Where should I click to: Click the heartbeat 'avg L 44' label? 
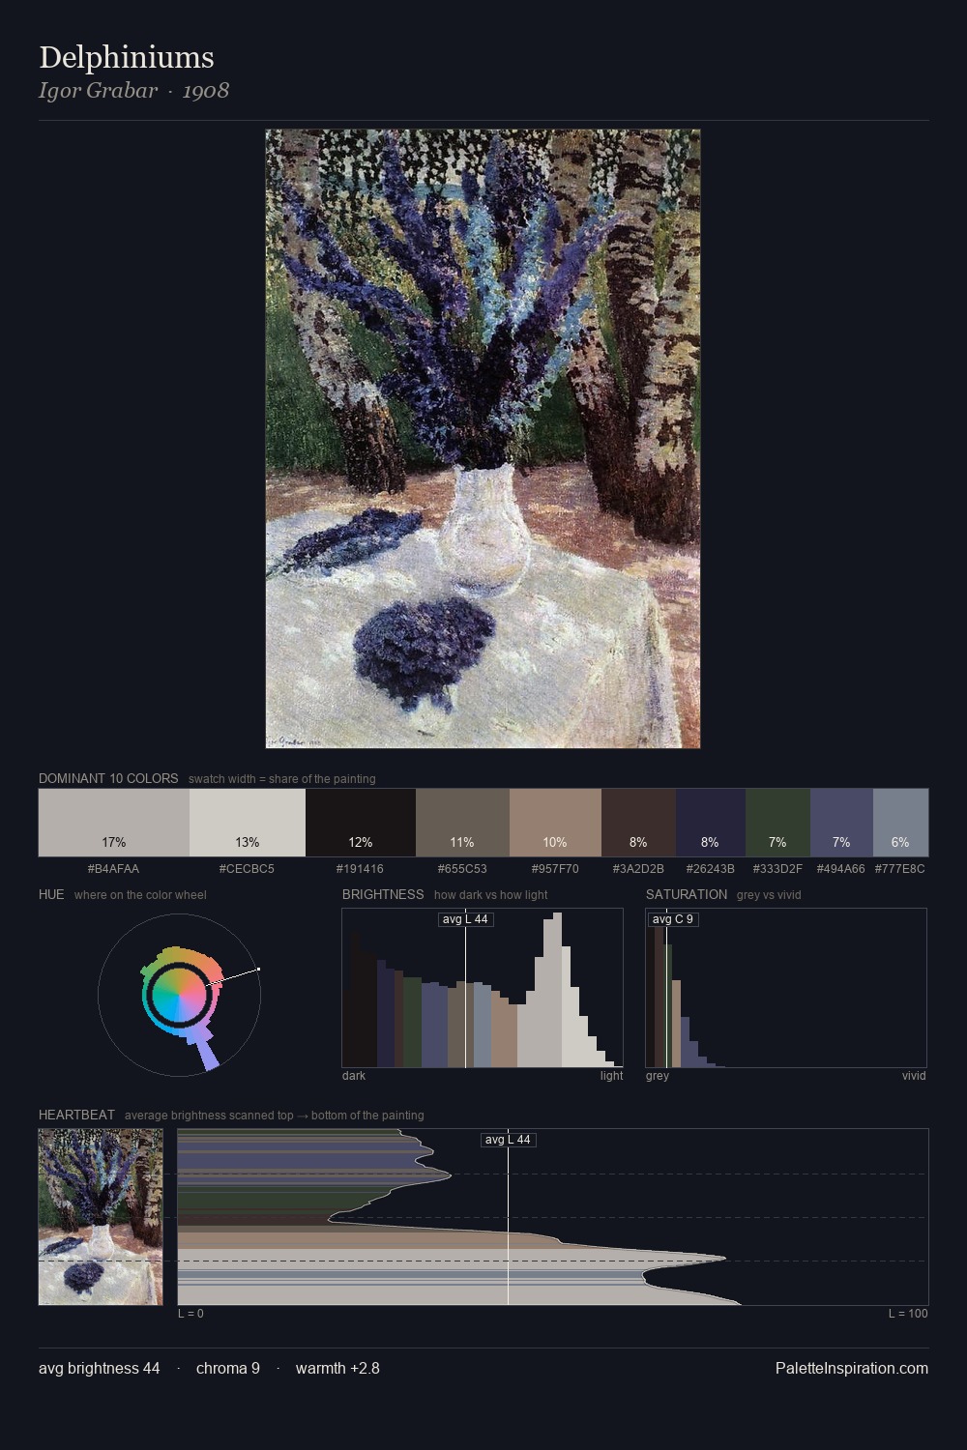point(508,1140)
